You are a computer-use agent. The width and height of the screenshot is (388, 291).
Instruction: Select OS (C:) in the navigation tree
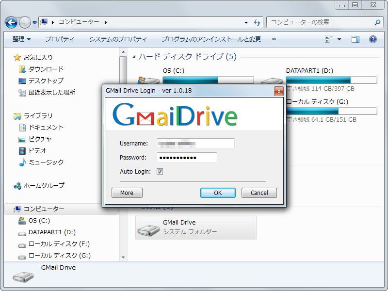39,221
